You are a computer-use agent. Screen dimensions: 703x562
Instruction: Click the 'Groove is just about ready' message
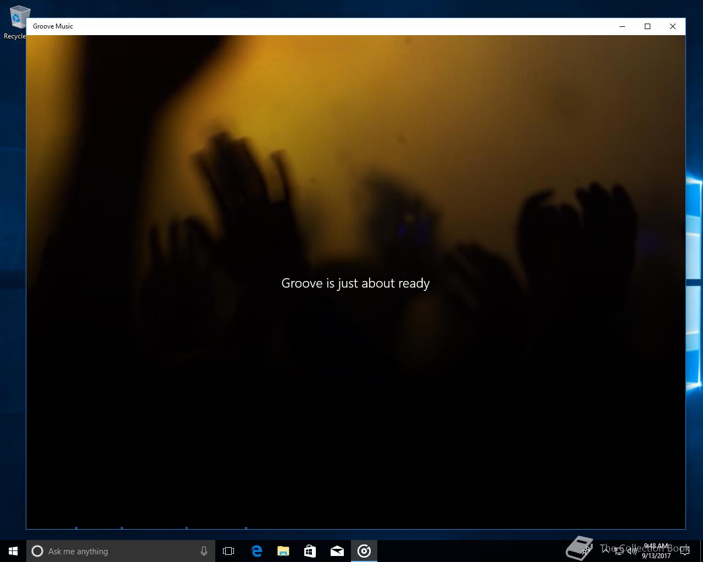tap(355, 283)
